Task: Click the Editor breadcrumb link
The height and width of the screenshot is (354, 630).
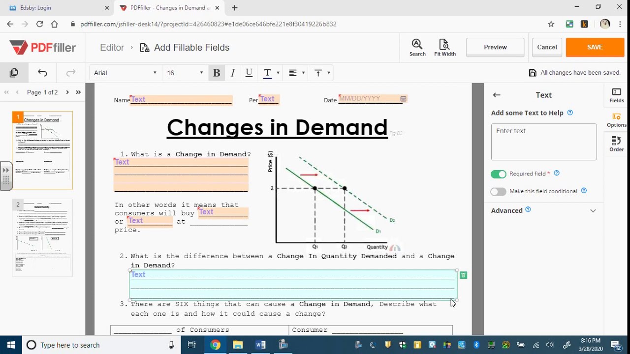Action: click(112, 48)
